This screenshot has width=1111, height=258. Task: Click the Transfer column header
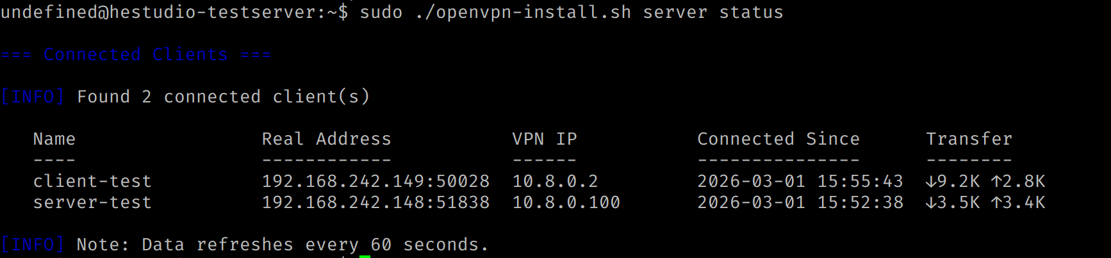(x=969, y=139)
